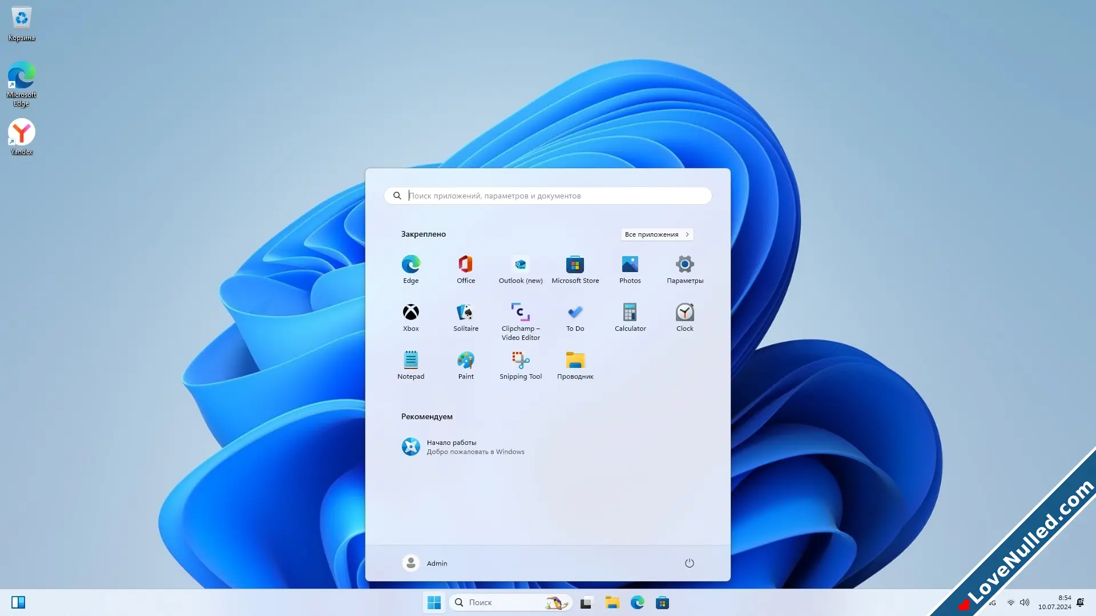
Task: Open the Paint app
Action: click(466, 366)
